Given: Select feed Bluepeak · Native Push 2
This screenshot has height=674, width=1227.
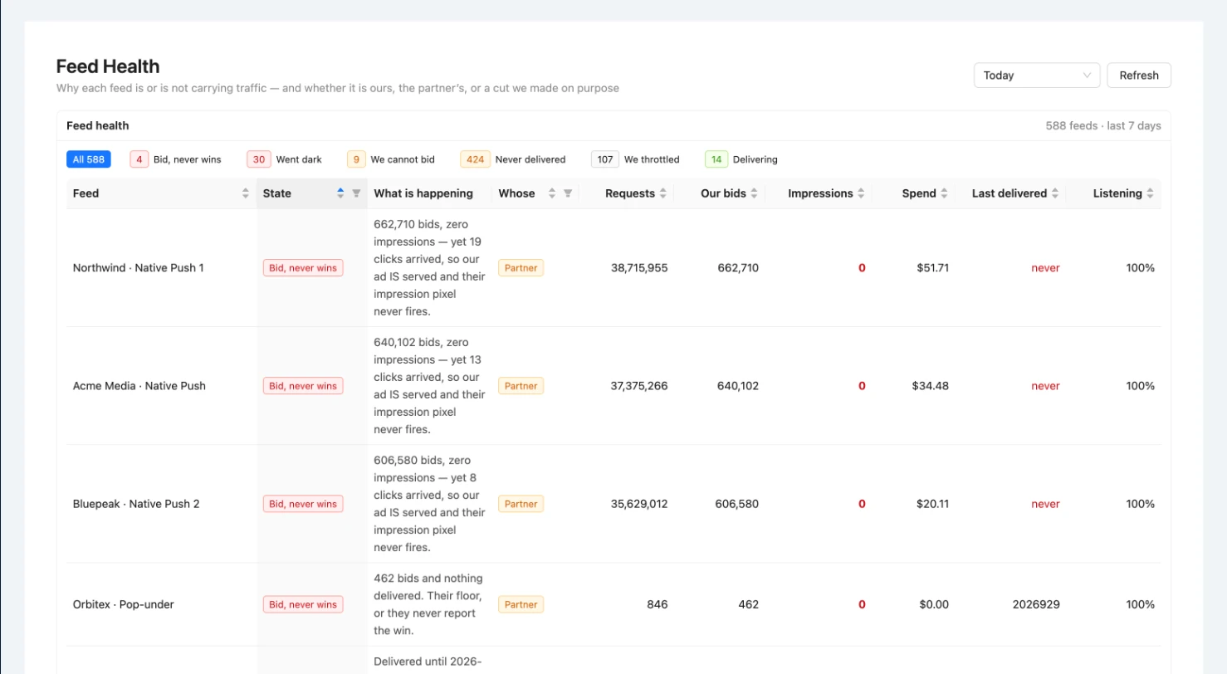Looking at the screenshot, I should click(136, 504).
